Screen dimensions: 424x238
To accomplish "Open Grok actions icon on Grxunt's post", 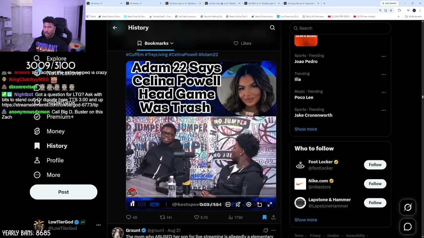I will (x=266, y=230).
